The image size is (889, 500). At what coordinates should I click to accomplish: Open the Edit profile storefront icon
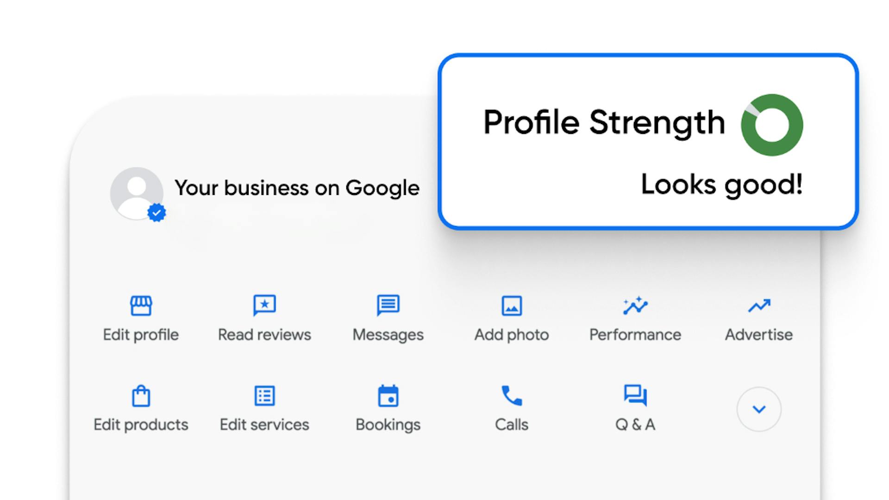[x=141, y=306]
